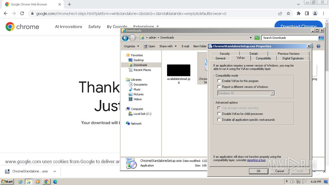Select Network in the navigation pane
The image size is (329, 185).
(x=136, y=124)
